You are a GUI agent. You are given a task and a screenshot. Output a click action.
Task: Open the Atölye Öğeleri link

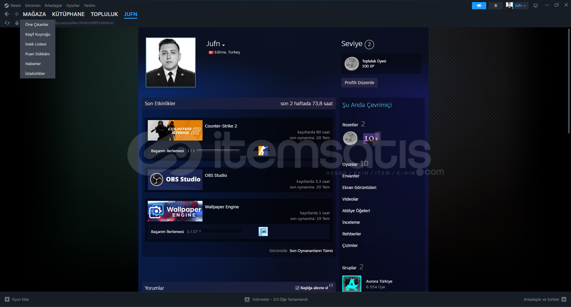point(356,211)
